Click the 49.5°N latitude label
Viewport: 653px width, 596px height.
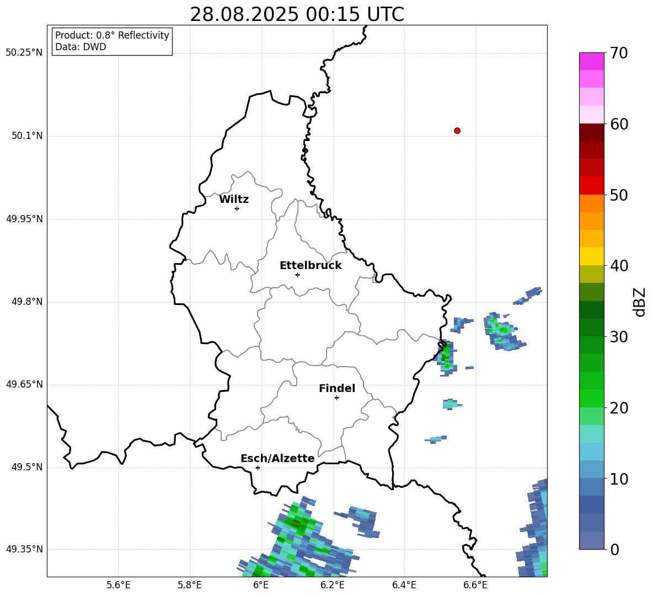pos(26,467)
